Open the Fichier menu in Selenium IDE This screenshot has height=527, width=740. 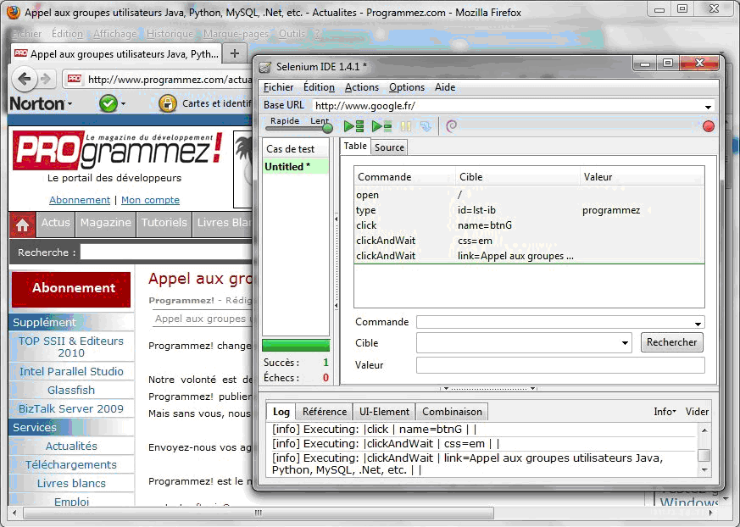pyautogui.click(x=278, y=87)
